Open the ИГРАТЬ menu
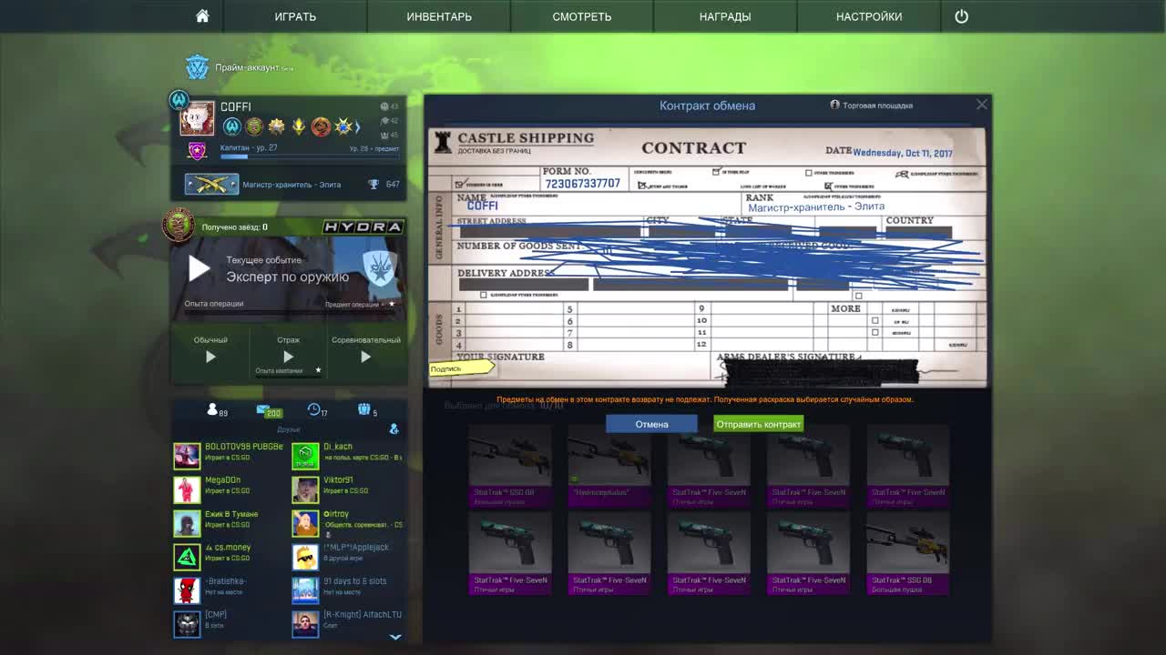Screen dimensions: 1166x655 point(295,16)
